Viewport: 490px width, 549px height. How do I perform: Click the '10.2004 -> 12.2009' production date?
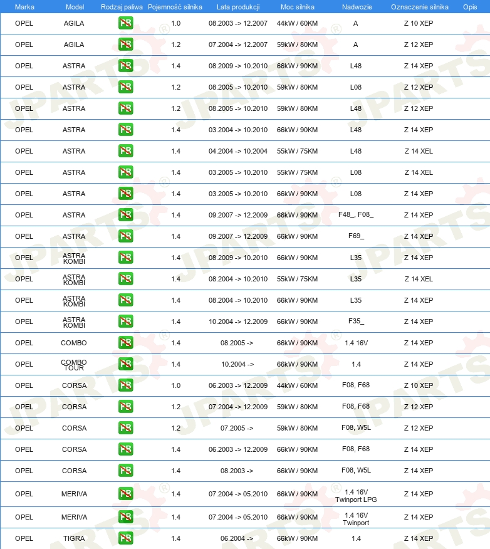coord(238,322)
